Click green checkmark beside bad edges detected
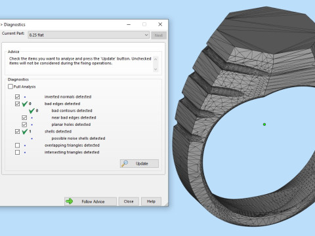The height and width of the screenshot is (236, 315). click(25, 104)
